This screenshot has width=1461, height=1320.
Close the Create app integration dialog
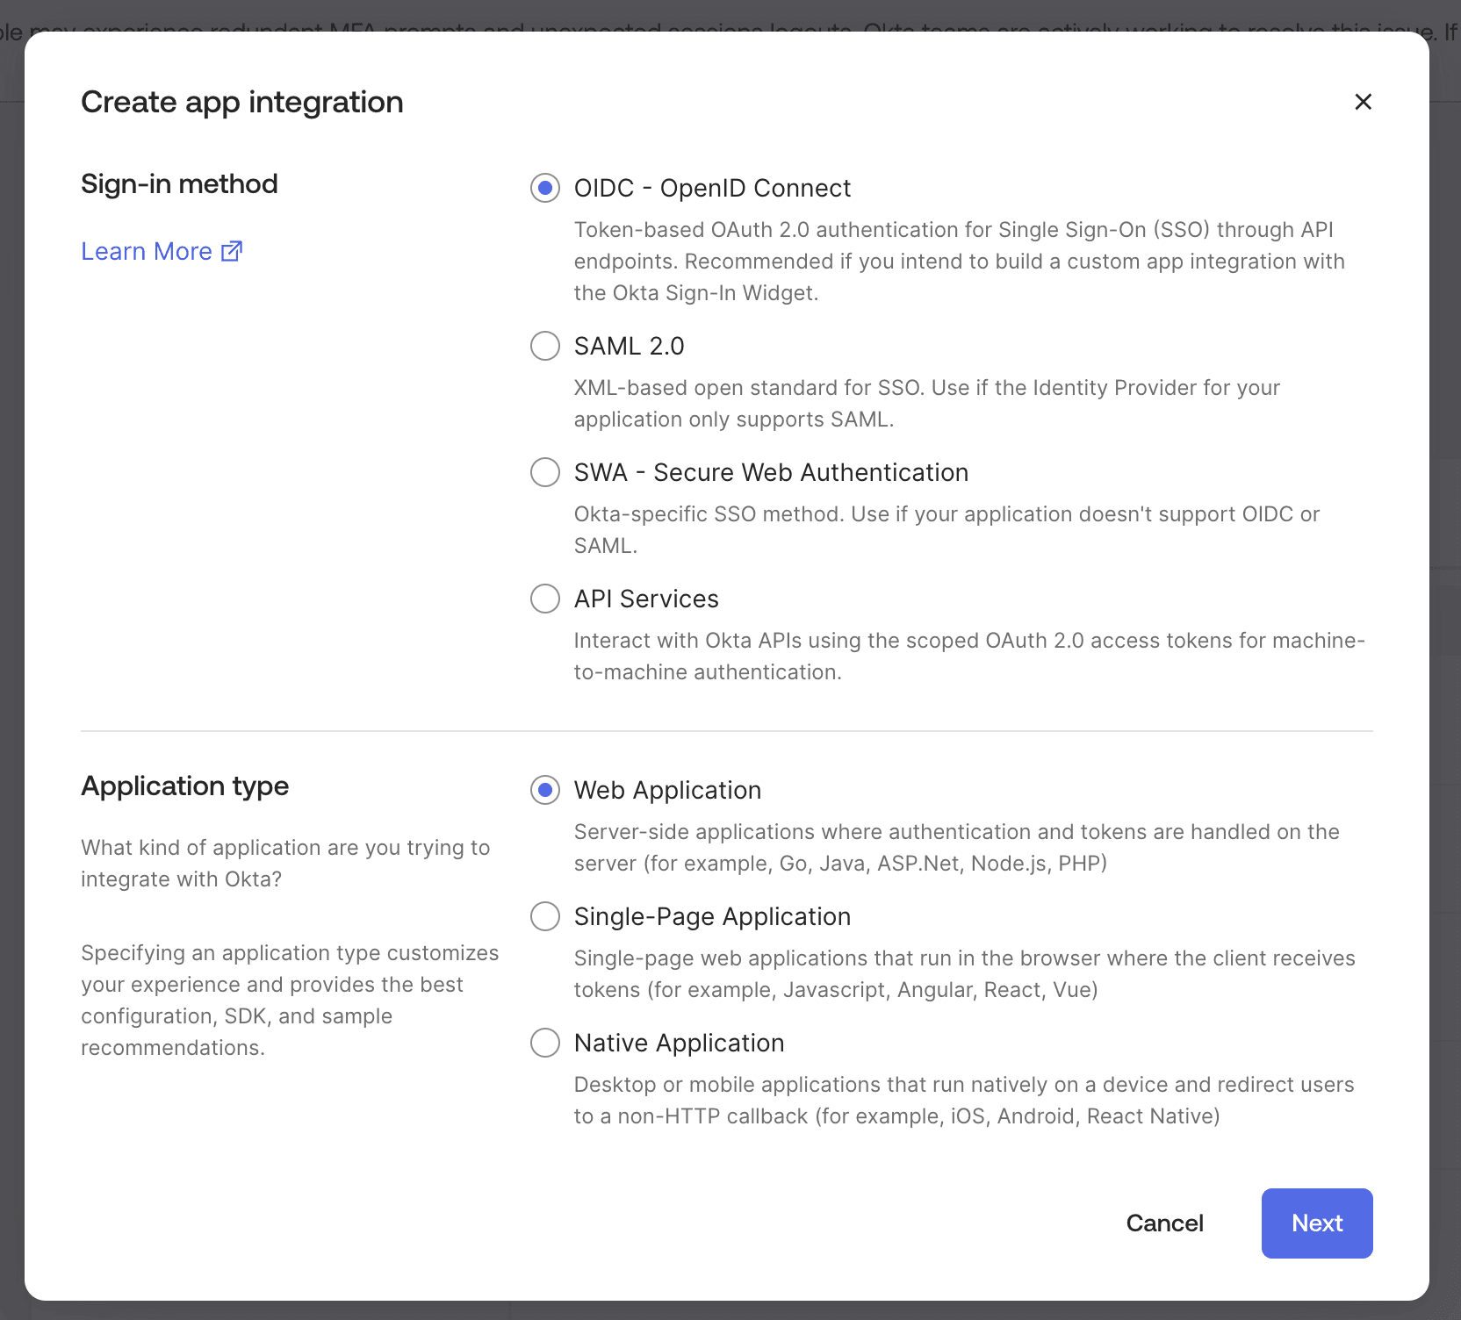point(1363,102)
